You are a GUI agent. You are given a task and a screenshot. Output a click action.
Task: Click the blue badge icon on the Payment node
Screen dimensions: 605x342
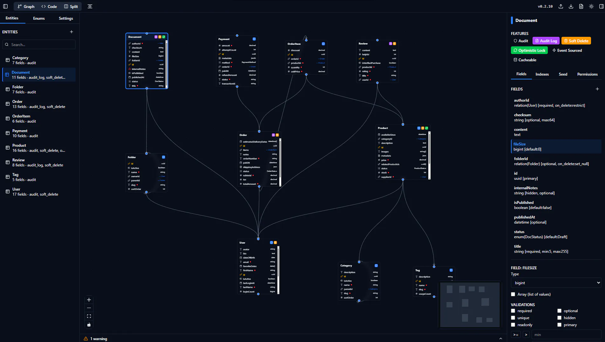point(254,39)
